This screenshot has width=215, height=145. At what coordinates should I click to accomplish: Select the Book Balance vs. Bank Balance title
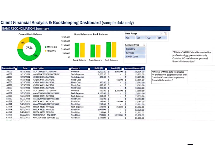pos(91,34)
